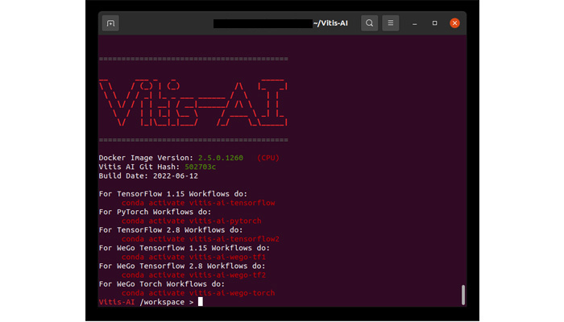The width and height of the screenshot is (564, 322).
Task: Click the version number 2.5.0.1260
Action: pos(221,158)
